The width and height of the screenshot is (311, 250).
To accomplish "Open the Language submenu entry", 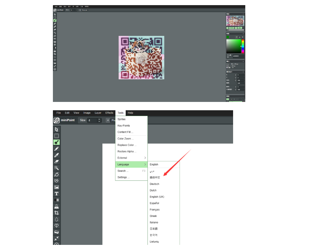I will tap(131, 164).
